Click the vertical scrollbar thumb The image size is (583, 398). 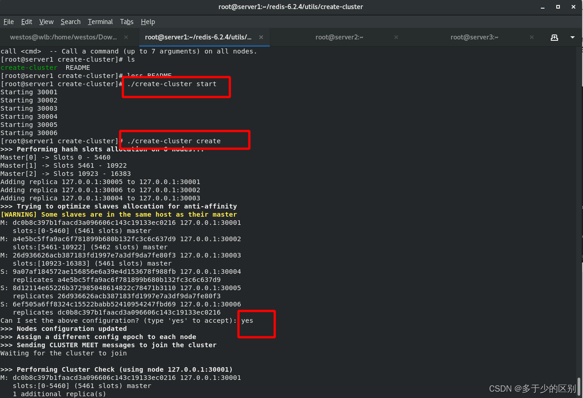(580, 386)
